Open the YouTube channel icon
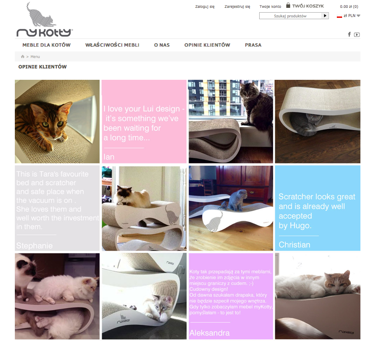Image resolution: width=377 pixels, height=341 pixels. pyautogui.click(x=357, y=34)
